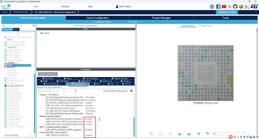Viewport: 259px width, 139px height.
Task: Click the parameters list vertical scrollbar
Action: point(134,126)
